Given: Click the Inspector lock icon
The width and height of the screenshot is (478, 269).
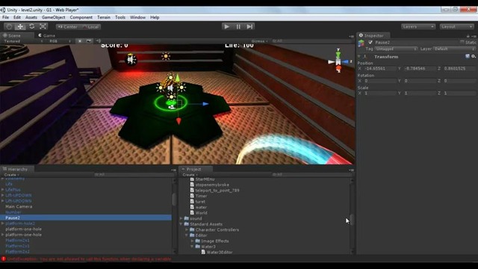Looking at the screenshot, I should [x=468, y=36].
